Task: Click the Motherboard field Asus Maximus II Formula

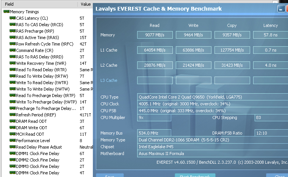Action: click(213, 154)
